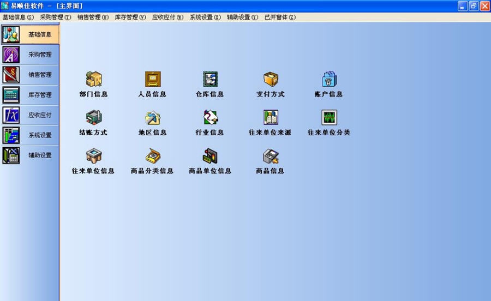This screenshot has height=301, width=491.
Task: Click the app icon in title bar
Action: (x=5, y=5)
